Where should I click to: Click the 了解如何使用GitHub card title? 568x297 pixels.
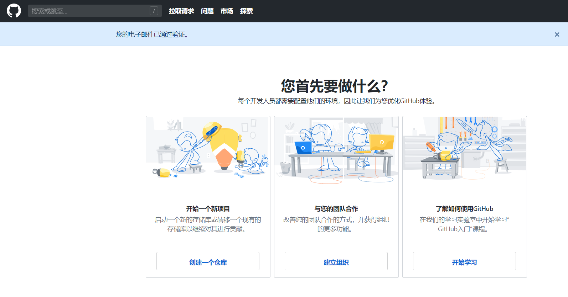coord(465,209)
